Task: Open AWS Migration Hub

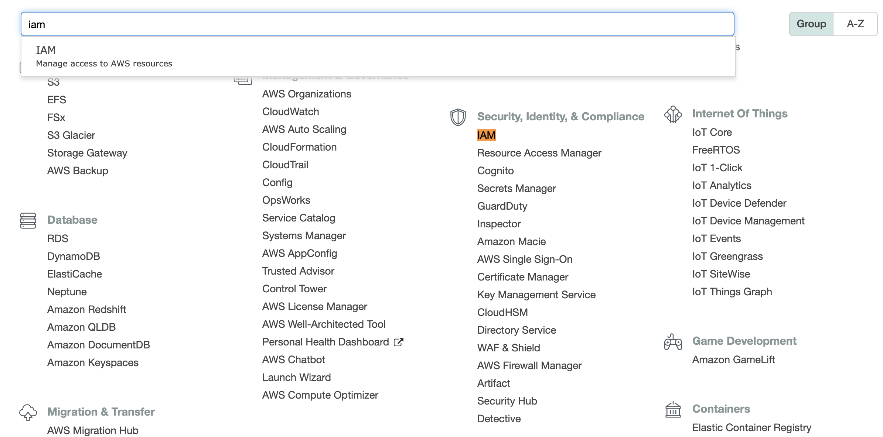Action: coord(93,430)
